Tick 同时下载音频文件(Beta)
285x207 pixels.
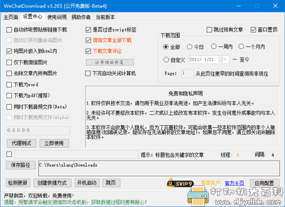[9, 107]
